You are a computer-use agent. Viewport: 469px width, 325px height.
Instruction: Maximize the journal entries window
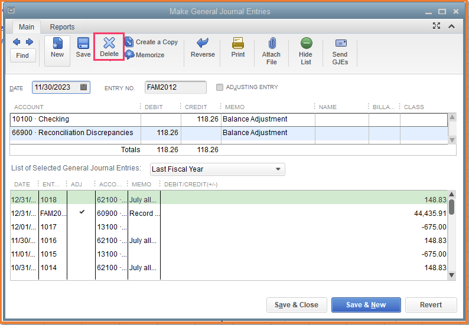[442, 12]
